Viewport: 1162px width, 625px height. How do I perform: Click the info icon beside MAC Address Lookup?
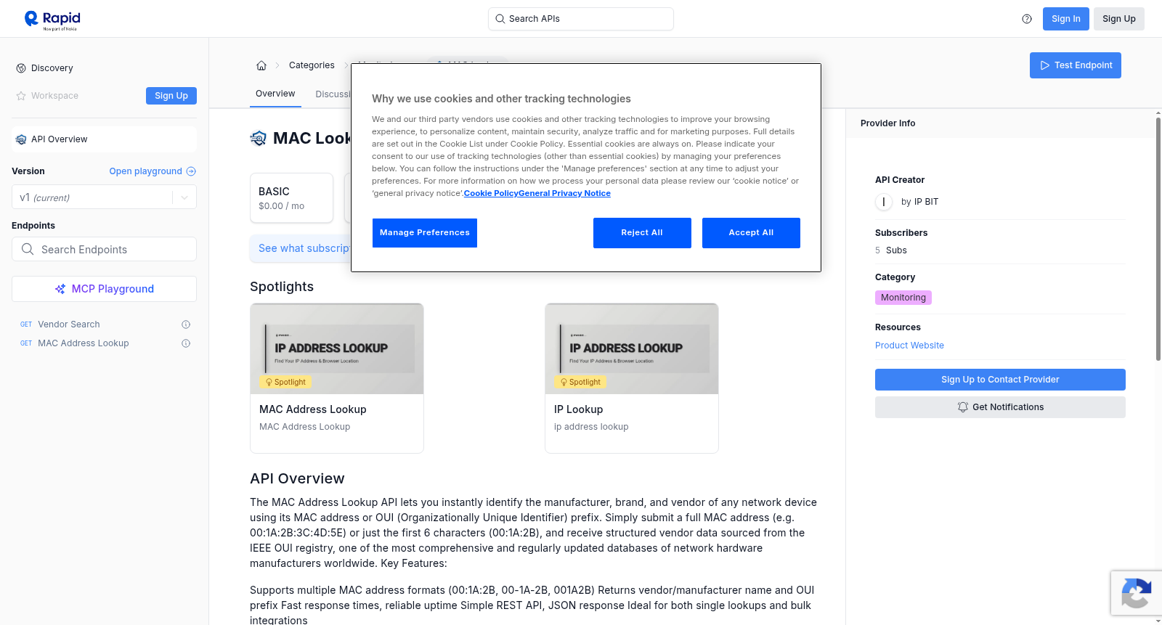point(186,343)
